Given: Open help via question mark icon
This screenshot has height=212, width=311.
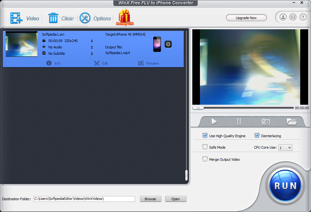Looking at the screenshot, I should [303, 17].
